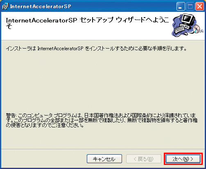Close the InternetAcceleratorSP setup wizard
Image resolution: width=206 pixels, height=169 pixels.
click(199, 7)
